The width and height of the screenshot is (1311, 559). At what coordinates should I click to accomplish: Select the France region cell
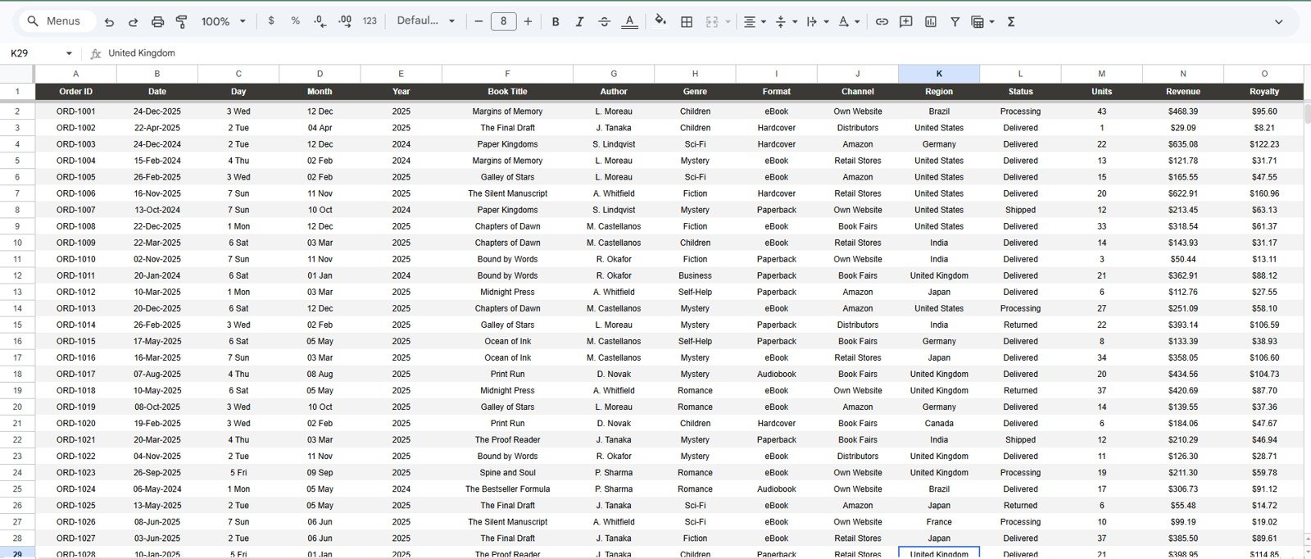coord(939,522)
